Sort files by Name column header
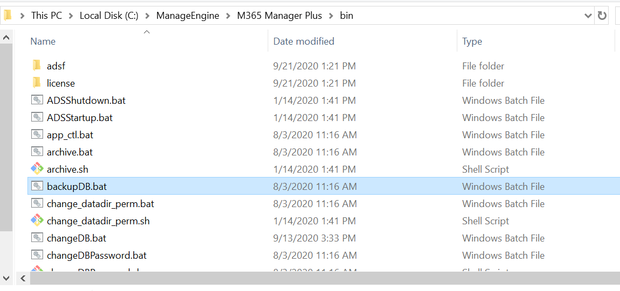The image size is (620, 291). click(43, 41)
